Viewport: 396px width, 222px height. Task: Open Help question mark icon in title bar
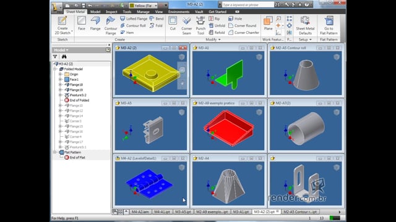point(307,4)
